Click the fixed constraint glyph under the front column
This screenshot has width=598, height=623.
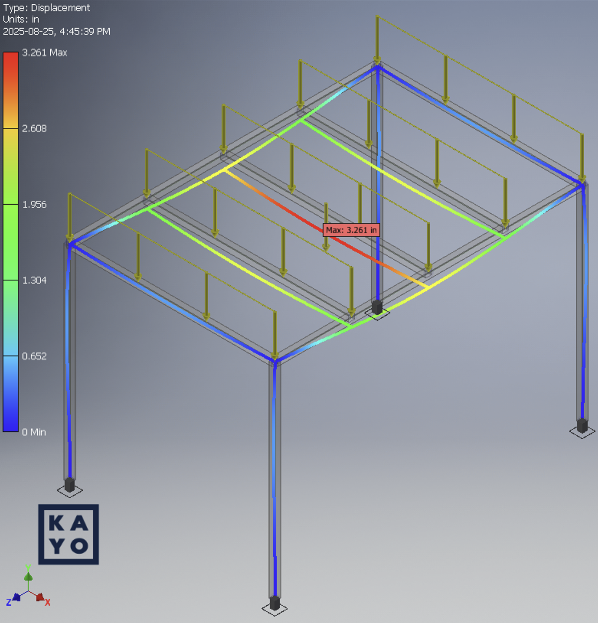click(x=275, y=605)
